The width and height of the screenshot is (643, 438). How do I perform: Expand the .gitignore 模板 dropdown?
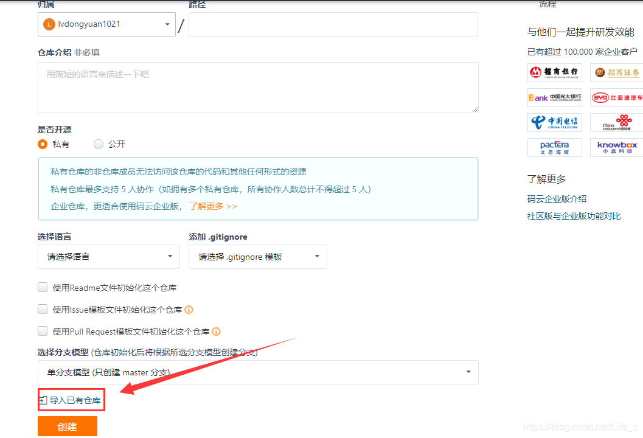(257, 256)
